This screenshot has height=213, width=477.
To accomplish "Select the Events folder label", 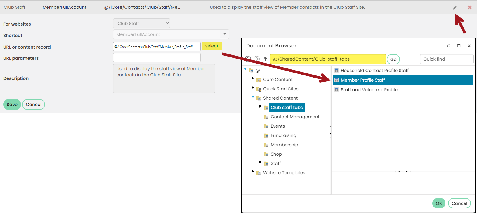I will pos(278,126).
